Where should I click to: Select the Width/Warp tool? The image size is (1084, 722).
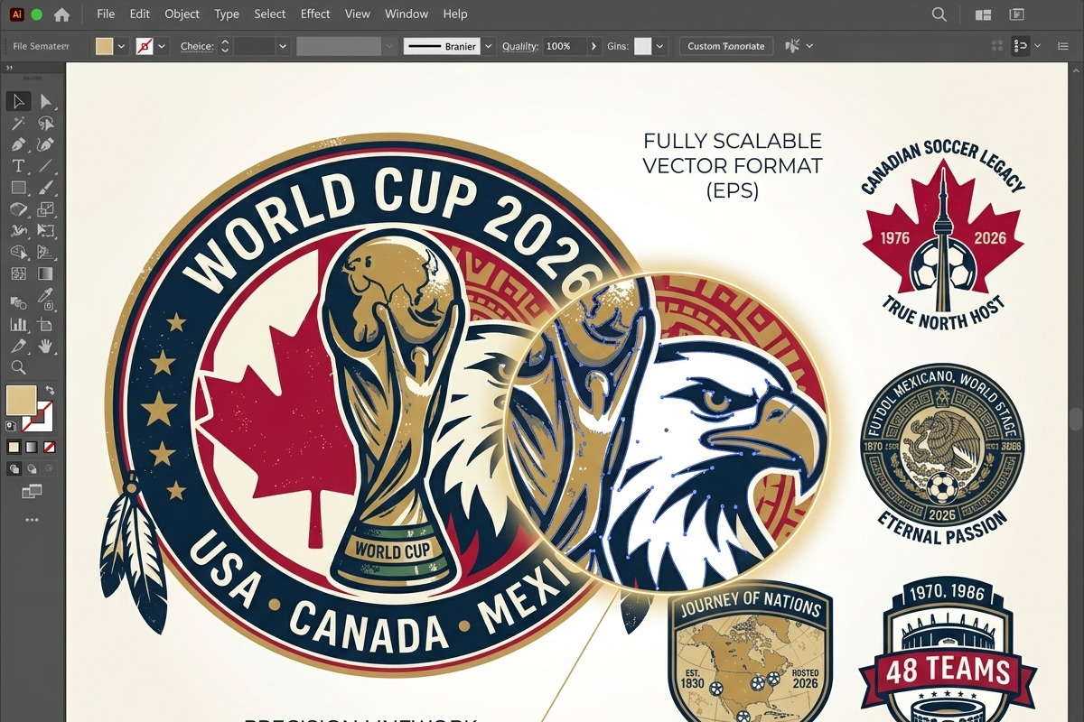click(18, 231)
